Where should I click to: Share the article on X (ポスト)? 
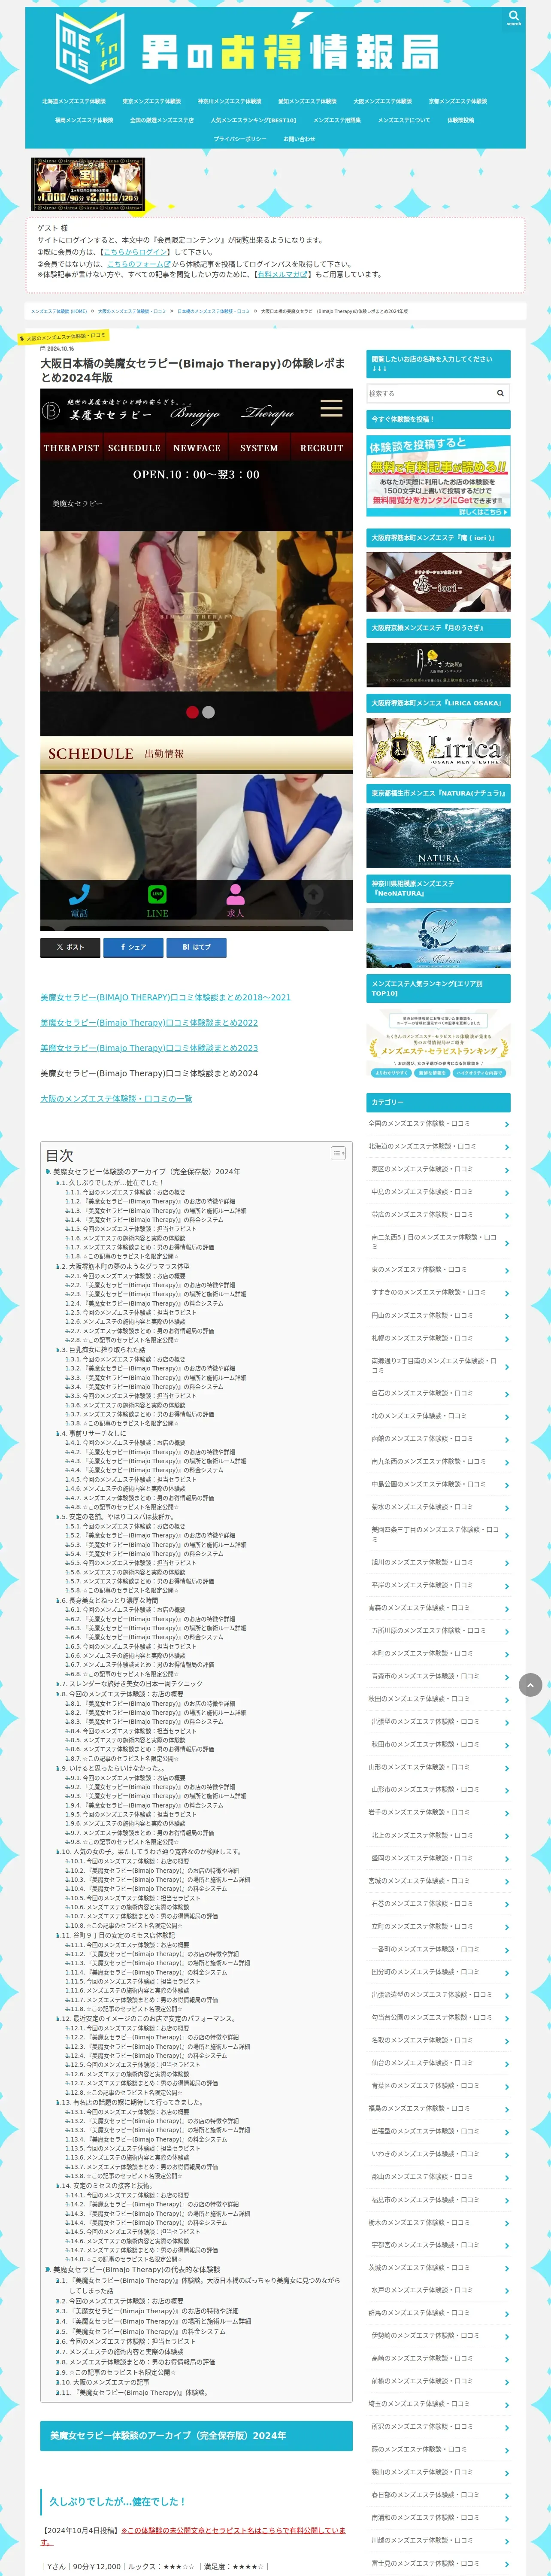pyautogui.click(x=70, y=947)
